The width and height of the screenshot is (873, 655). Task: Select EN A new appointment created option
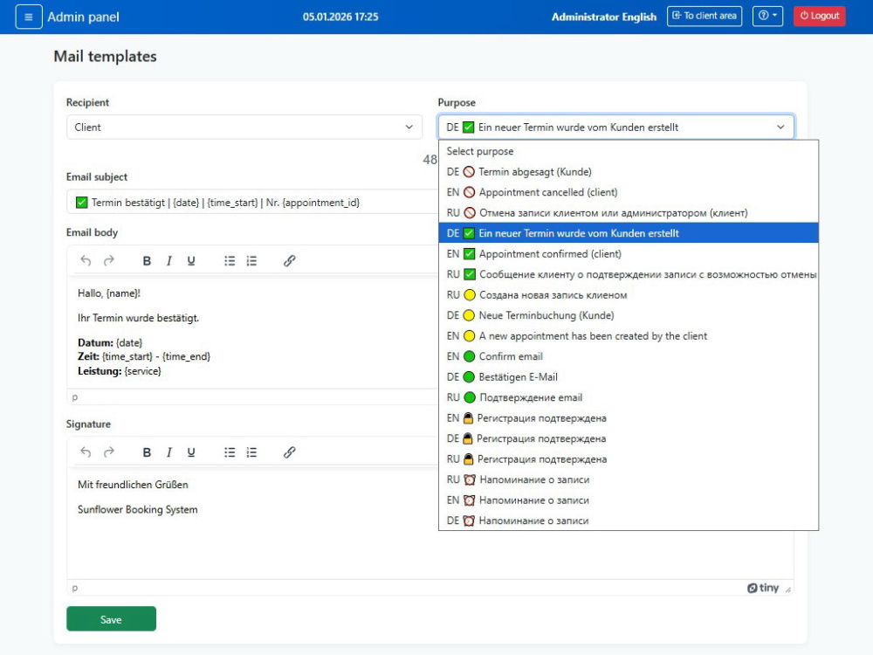tap(628, 336)
